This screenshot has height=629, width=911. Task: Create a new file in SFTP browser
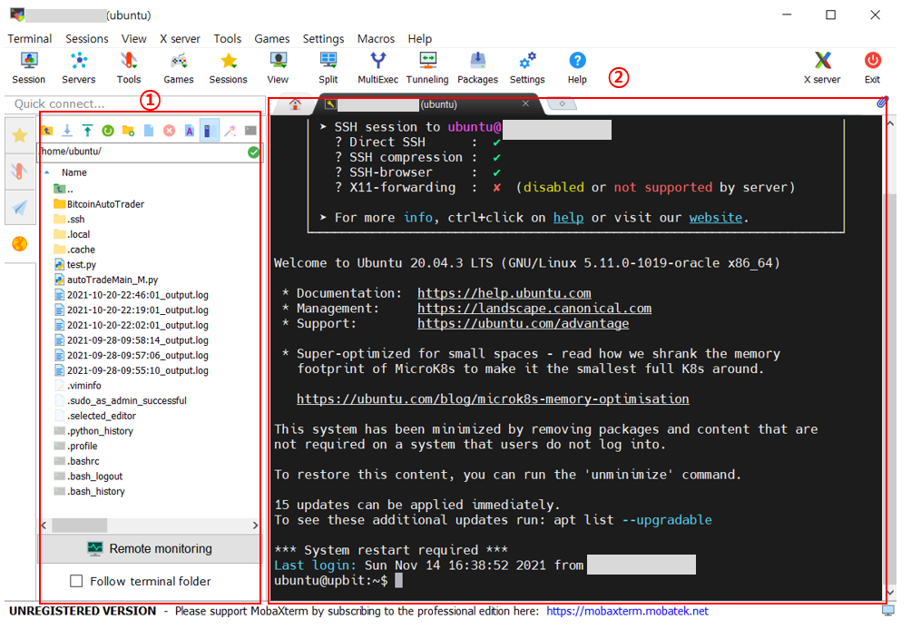tap(149, 130)
